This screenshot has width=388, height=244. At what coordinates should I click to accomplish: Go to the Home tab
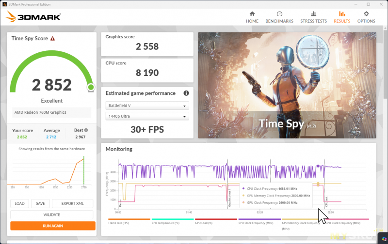tap(252, 17)
